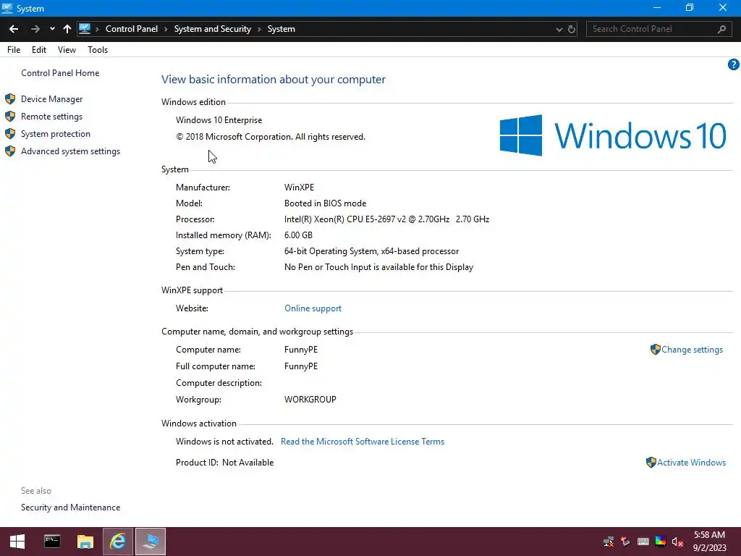Expand chevron after Control Panel breadcrumb
Screen dimensions: 741x556
click(x=166, y=29)
